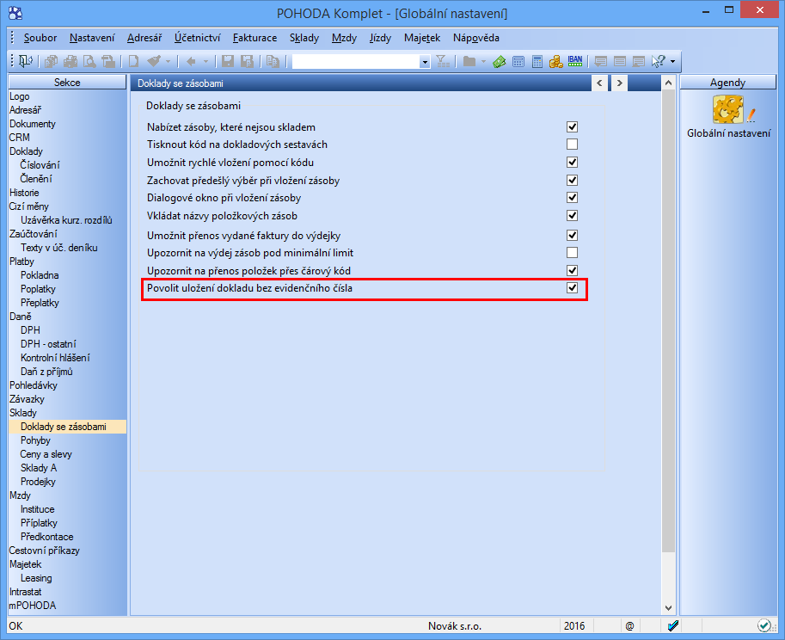Toggle 'Vkládat názvy položkových zásob' checkbox
The width and height of the screenshot is (785, 640).
click(x=573, y=216)
